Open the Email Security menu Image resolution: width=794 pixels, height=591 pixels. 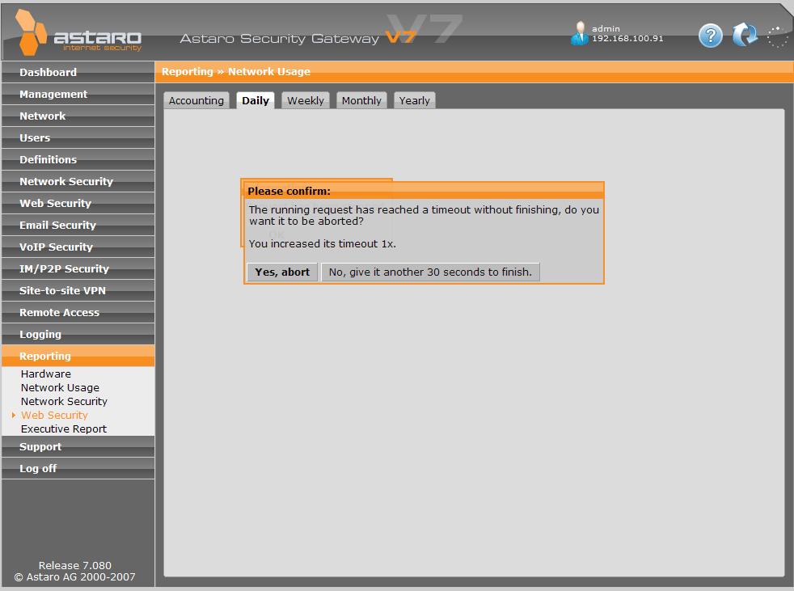tap(78, 224)
